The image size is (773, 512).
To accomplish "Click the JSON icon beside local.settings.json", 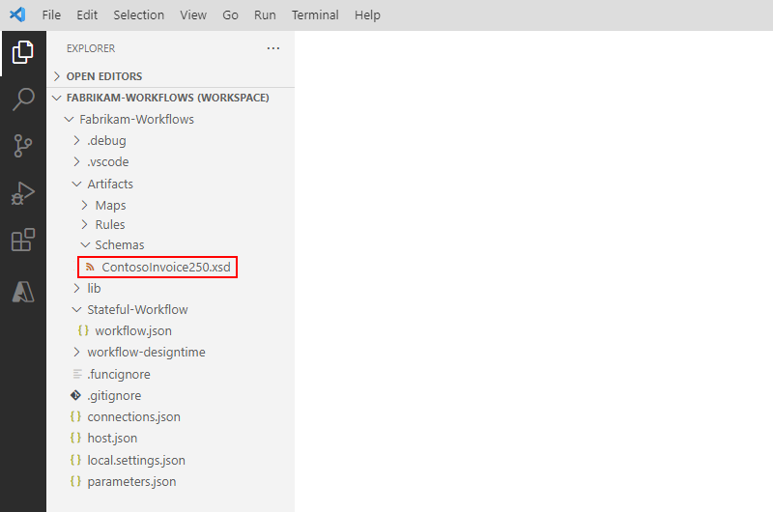I will (x=75, y=460).
